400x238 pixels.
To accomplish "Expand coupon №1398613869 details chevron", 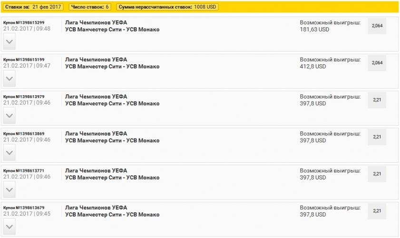I will [10, 152].
